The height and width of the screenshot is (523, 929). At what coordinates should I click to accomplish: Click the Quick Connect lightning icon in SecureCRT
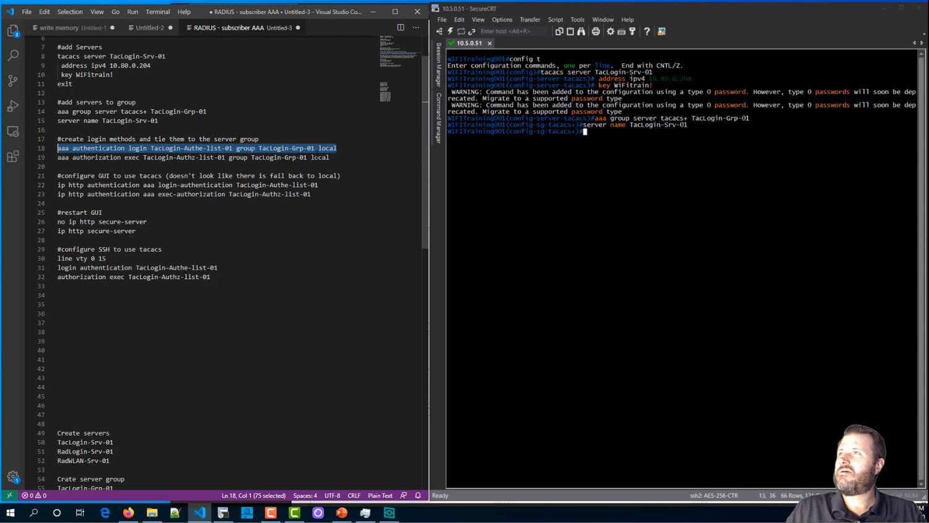pyautogui.click(x=450, y=32)
